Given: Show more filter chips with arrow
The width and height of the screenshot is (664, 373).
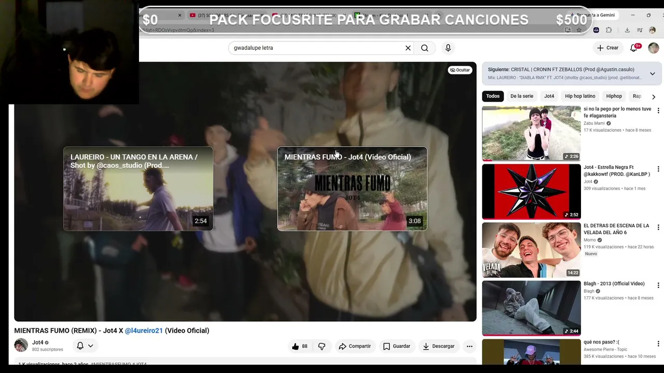Looking at the screenshot, I should coord(654,96).
